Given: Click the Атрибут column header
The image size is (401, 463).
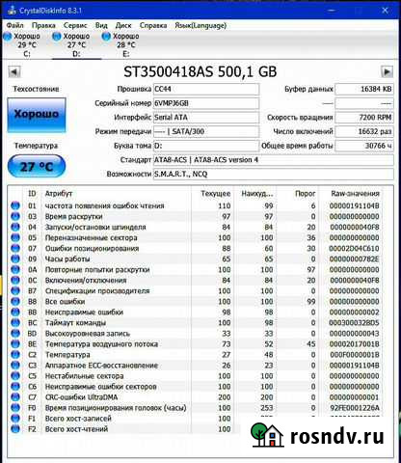Looking at the screenshot, I should tap(59, 194).
